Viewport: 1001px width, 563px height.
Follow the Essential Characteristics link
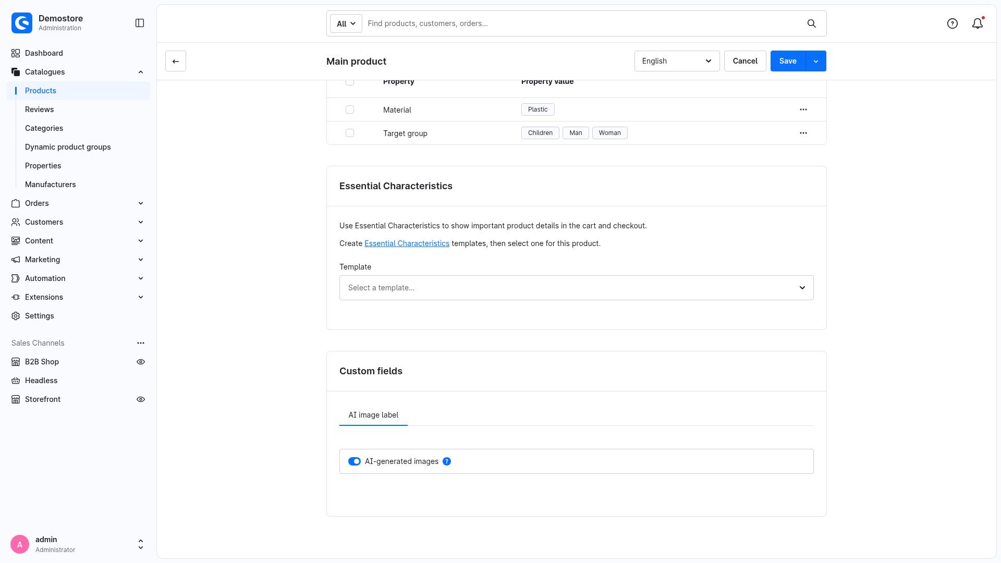coord(407,243)
